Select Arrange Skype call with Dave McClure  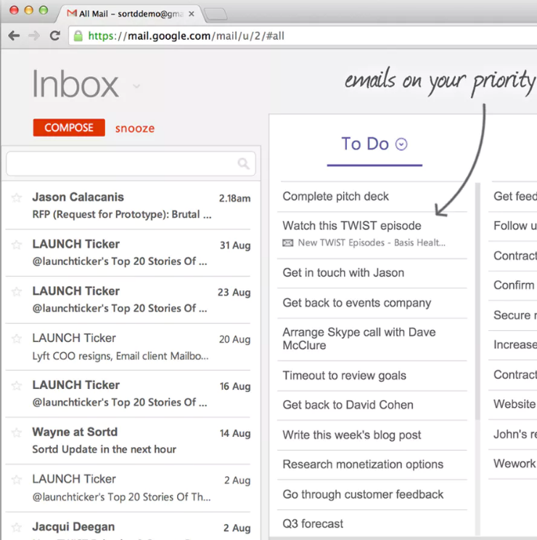(372, 339)
